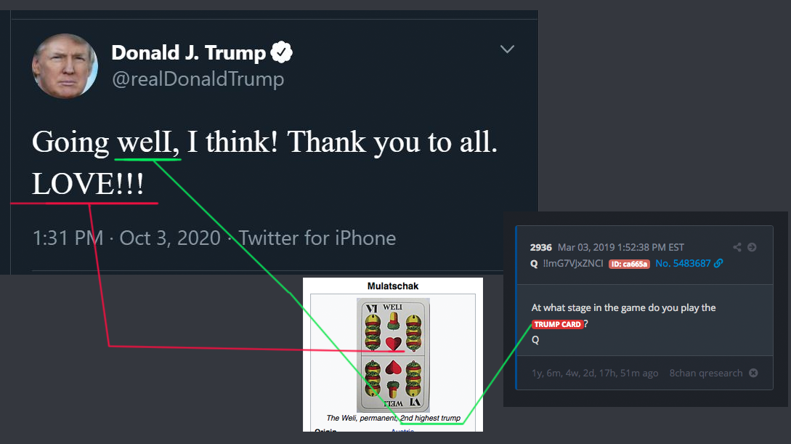The image size is (791, 444).
Task: Click the chain link icon beside No. 5483687
Action: point(718,263)
